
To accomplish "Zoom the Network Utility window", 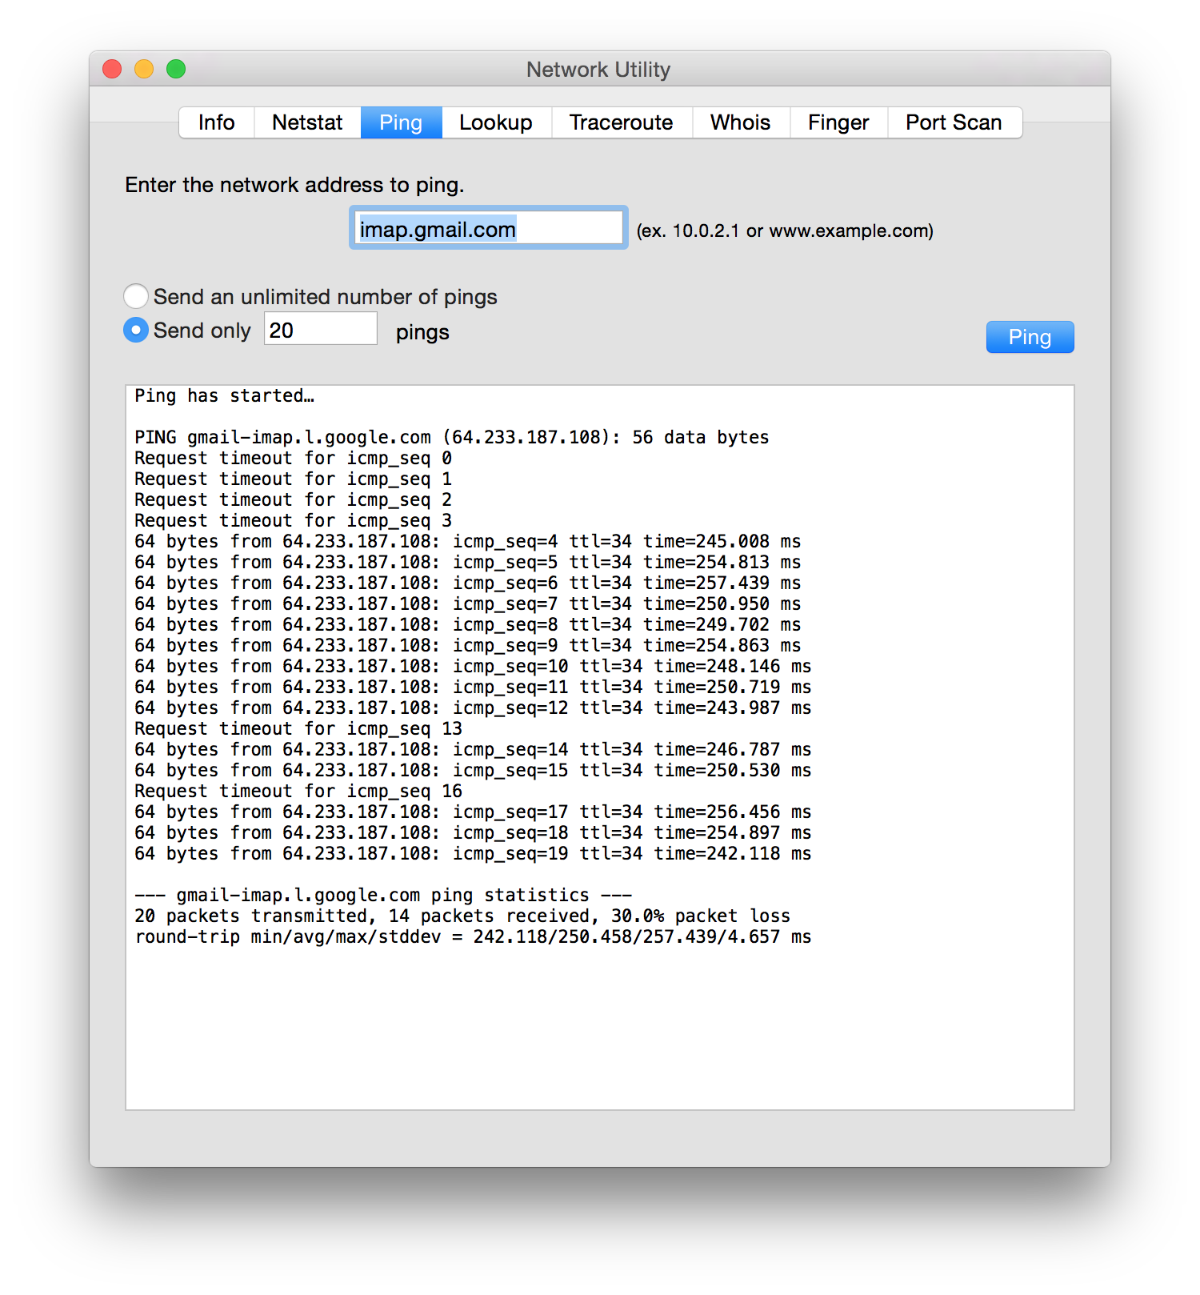I will pyautogui.click(x=176, y=69).
